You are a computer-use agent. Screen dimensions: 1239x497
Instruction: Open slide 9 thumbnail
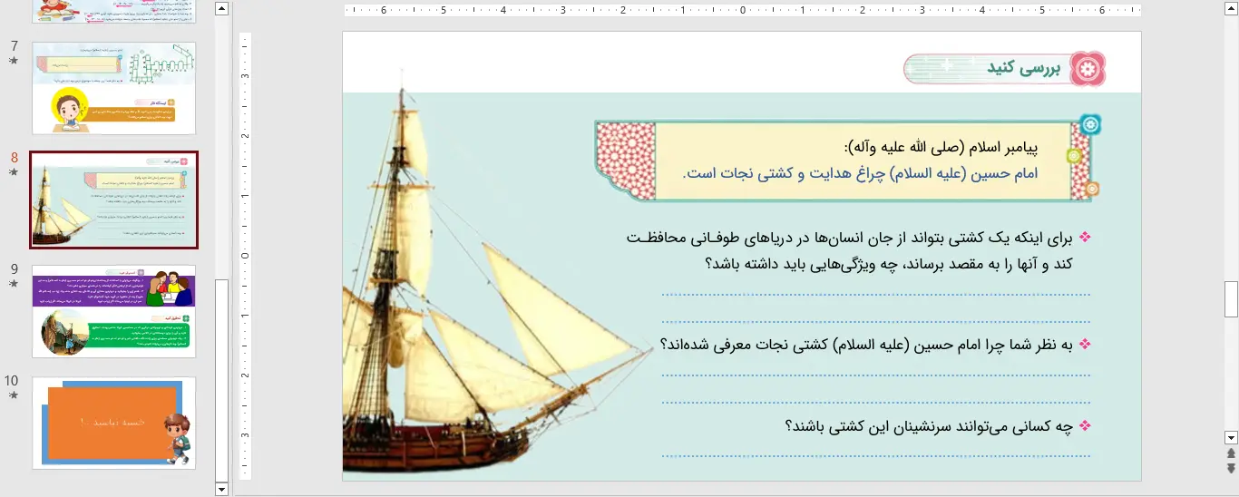[113, 311]
